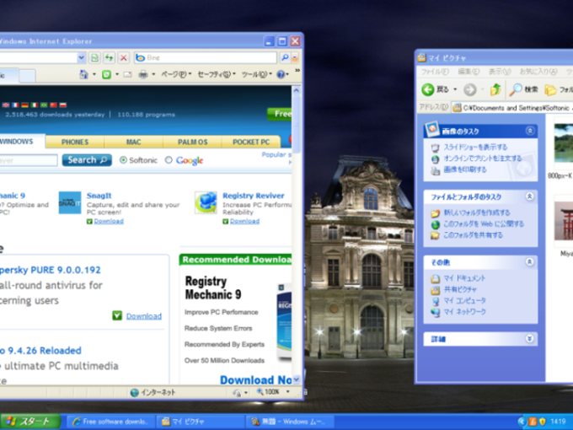Open the File menu in My Pictures
Image resolution: width=573 pixels, height=430 pixels.
pos(435,72)
